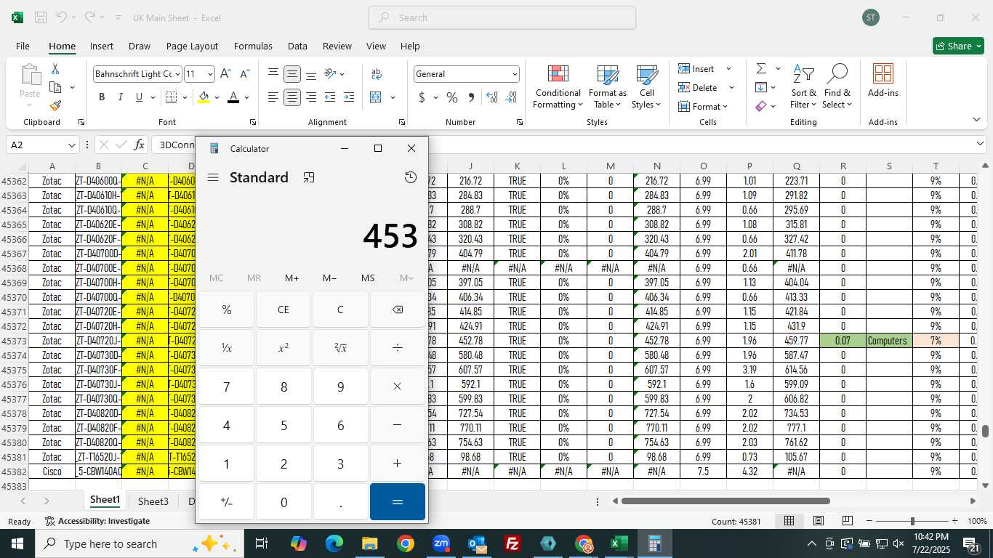
Task: Open Format as Table gallery
Action: (607, 87)
